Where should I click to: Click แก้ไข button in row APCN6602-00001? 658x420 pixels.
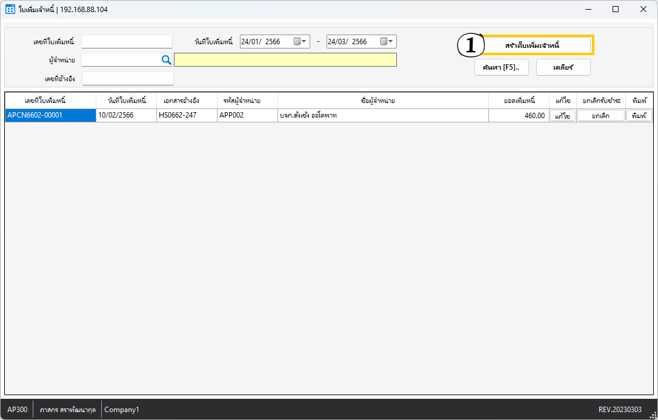click(x=563, y=116)
